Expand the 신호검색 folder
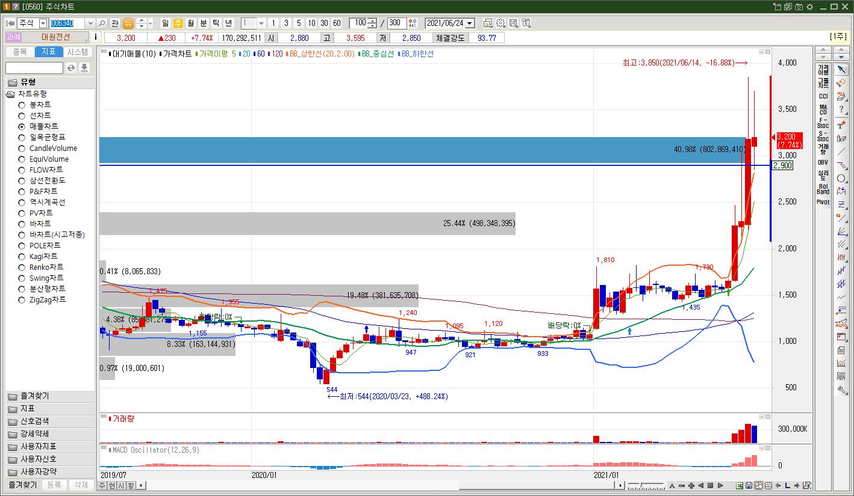 coord(50,421)
